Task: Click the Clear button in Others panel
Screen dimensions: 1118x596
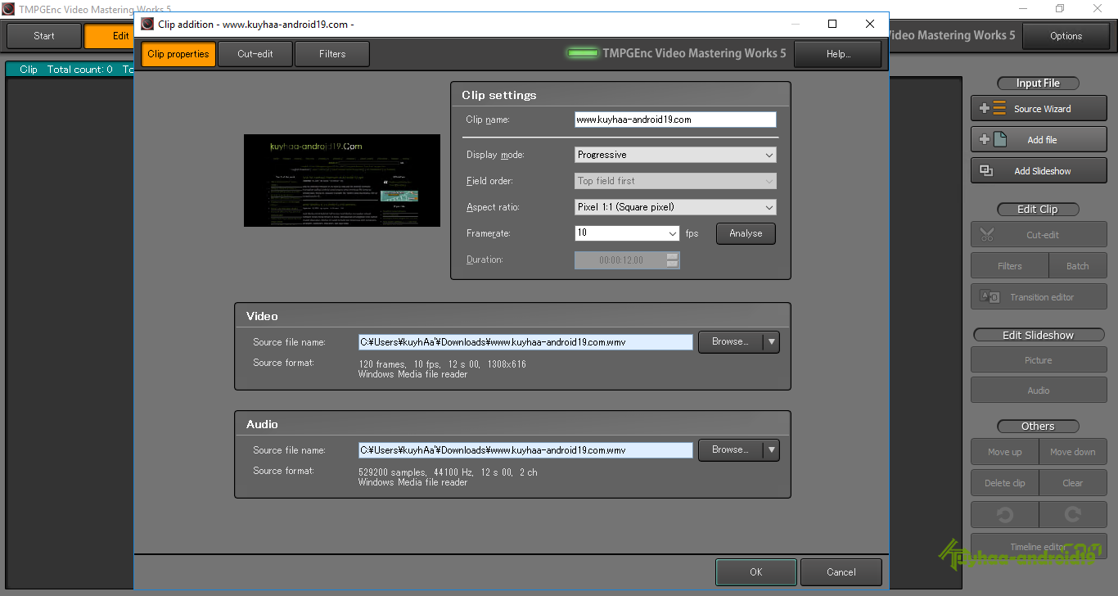Action: click(x=1073, y=483)
